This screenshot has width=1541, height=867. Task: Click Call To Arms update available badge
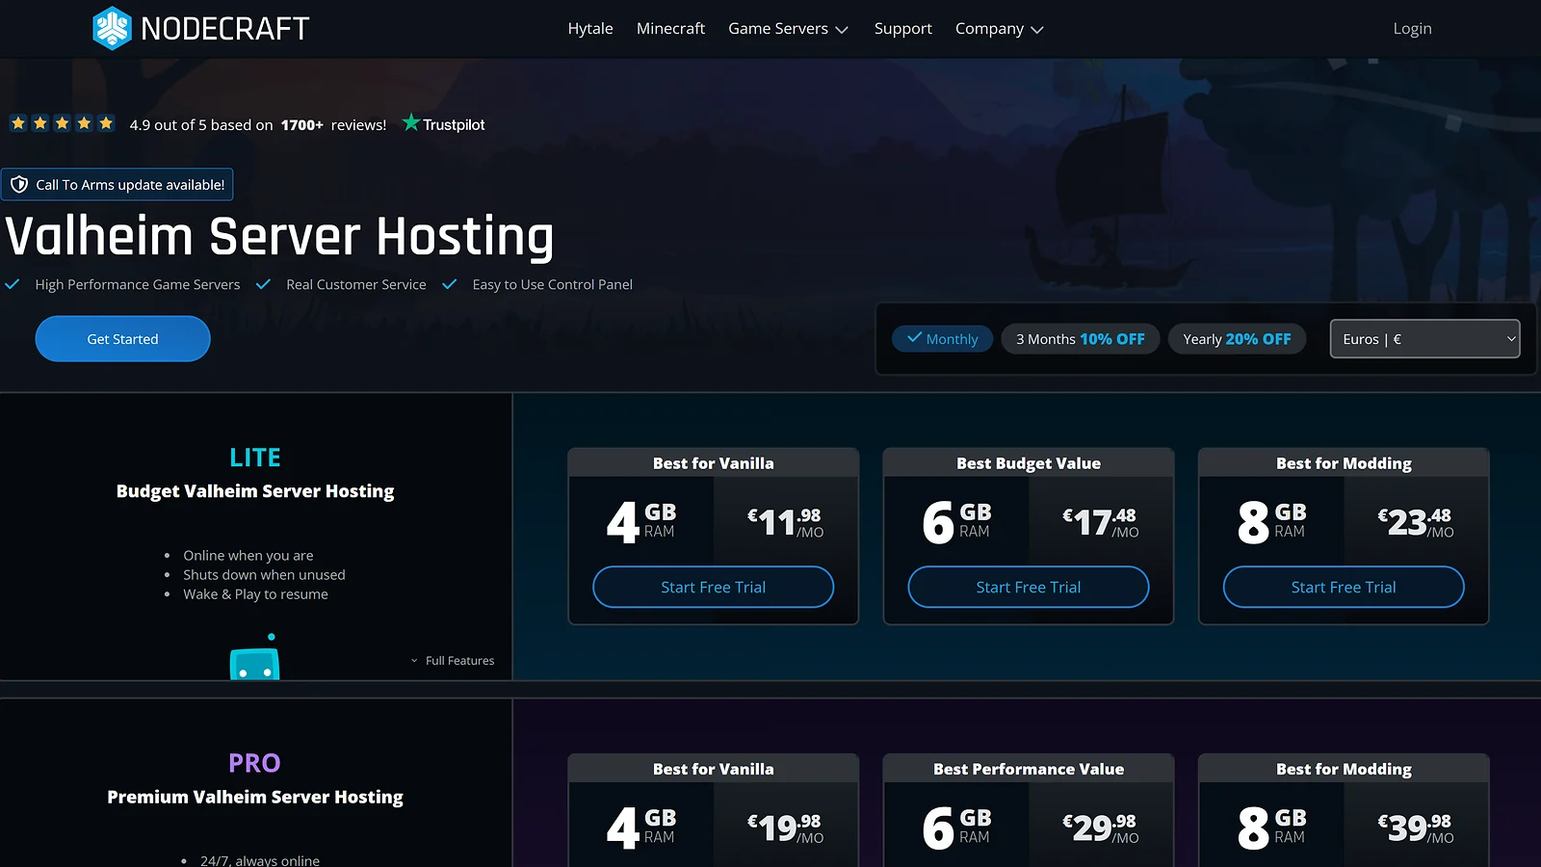[x=118, y=185]
